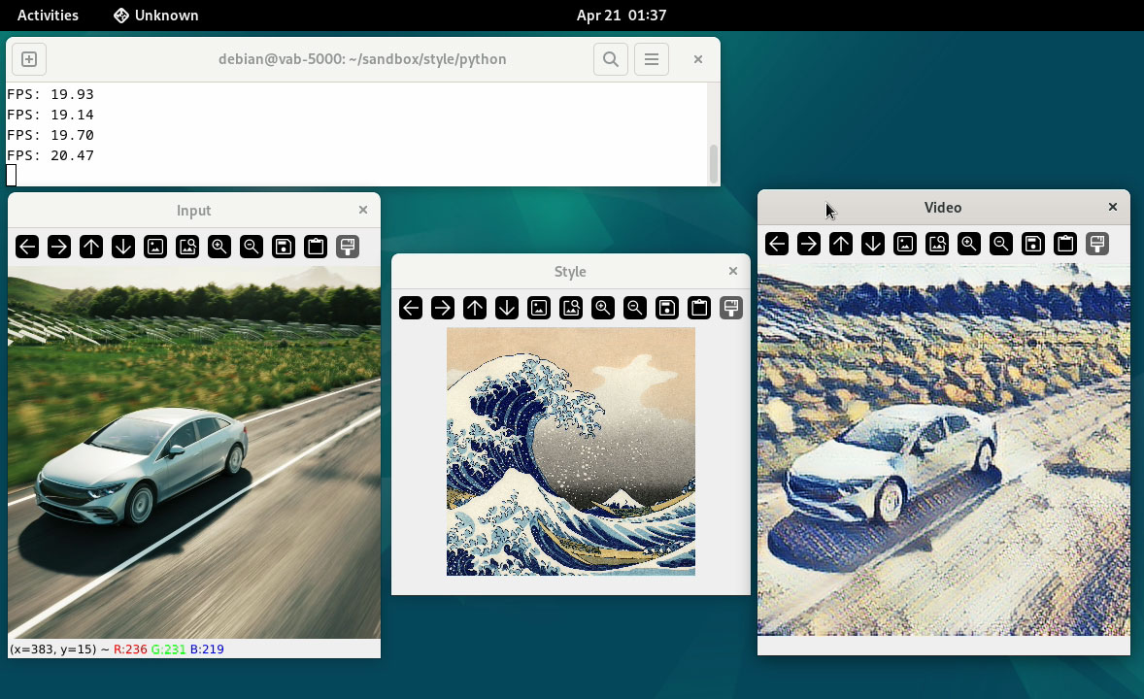Copy Video image to clipboard icon
The width and height of the screenshot is (1144, 699).
point(1065,244)
